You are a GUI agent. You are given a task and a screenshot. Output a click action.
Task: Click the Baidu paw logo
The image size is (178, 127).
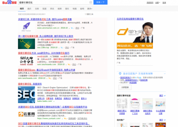click(x=9, y=2)
